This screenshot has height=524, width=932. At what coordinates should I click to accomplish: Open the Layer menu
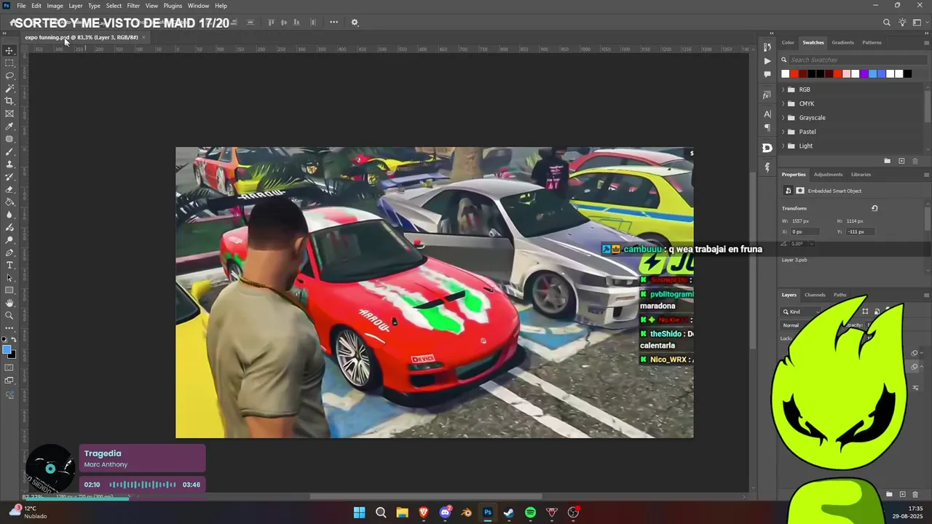(76, 5)
